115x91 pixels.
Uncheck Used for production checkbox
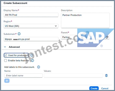(x=6, y=55)
